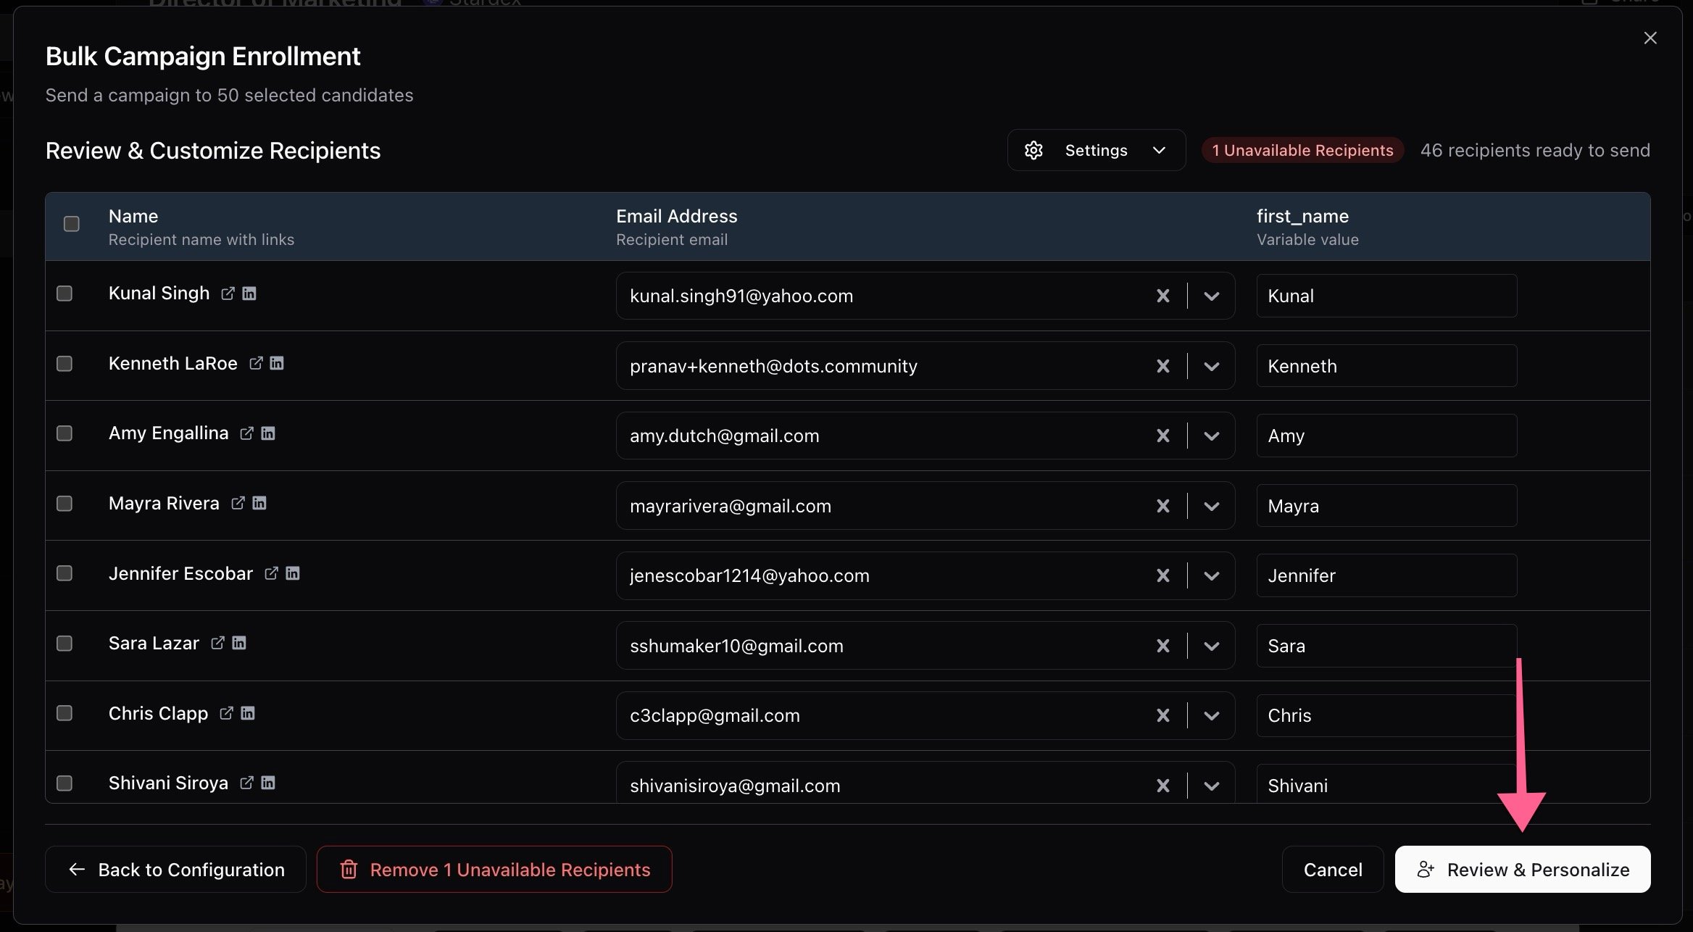This screenshot has height=932, width=1693.
Task: Check the Amy Engallina row checkbox
Action: (65, 433)
